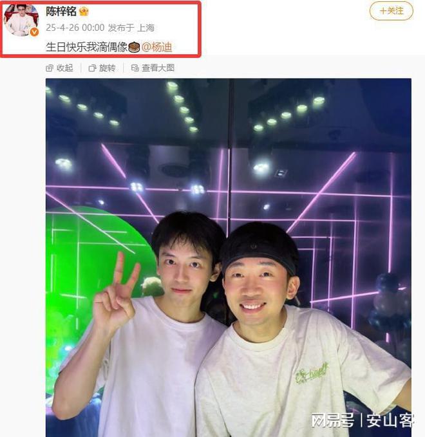
Task: Click the gold crown member icon
Action: [x=84, y=12]
